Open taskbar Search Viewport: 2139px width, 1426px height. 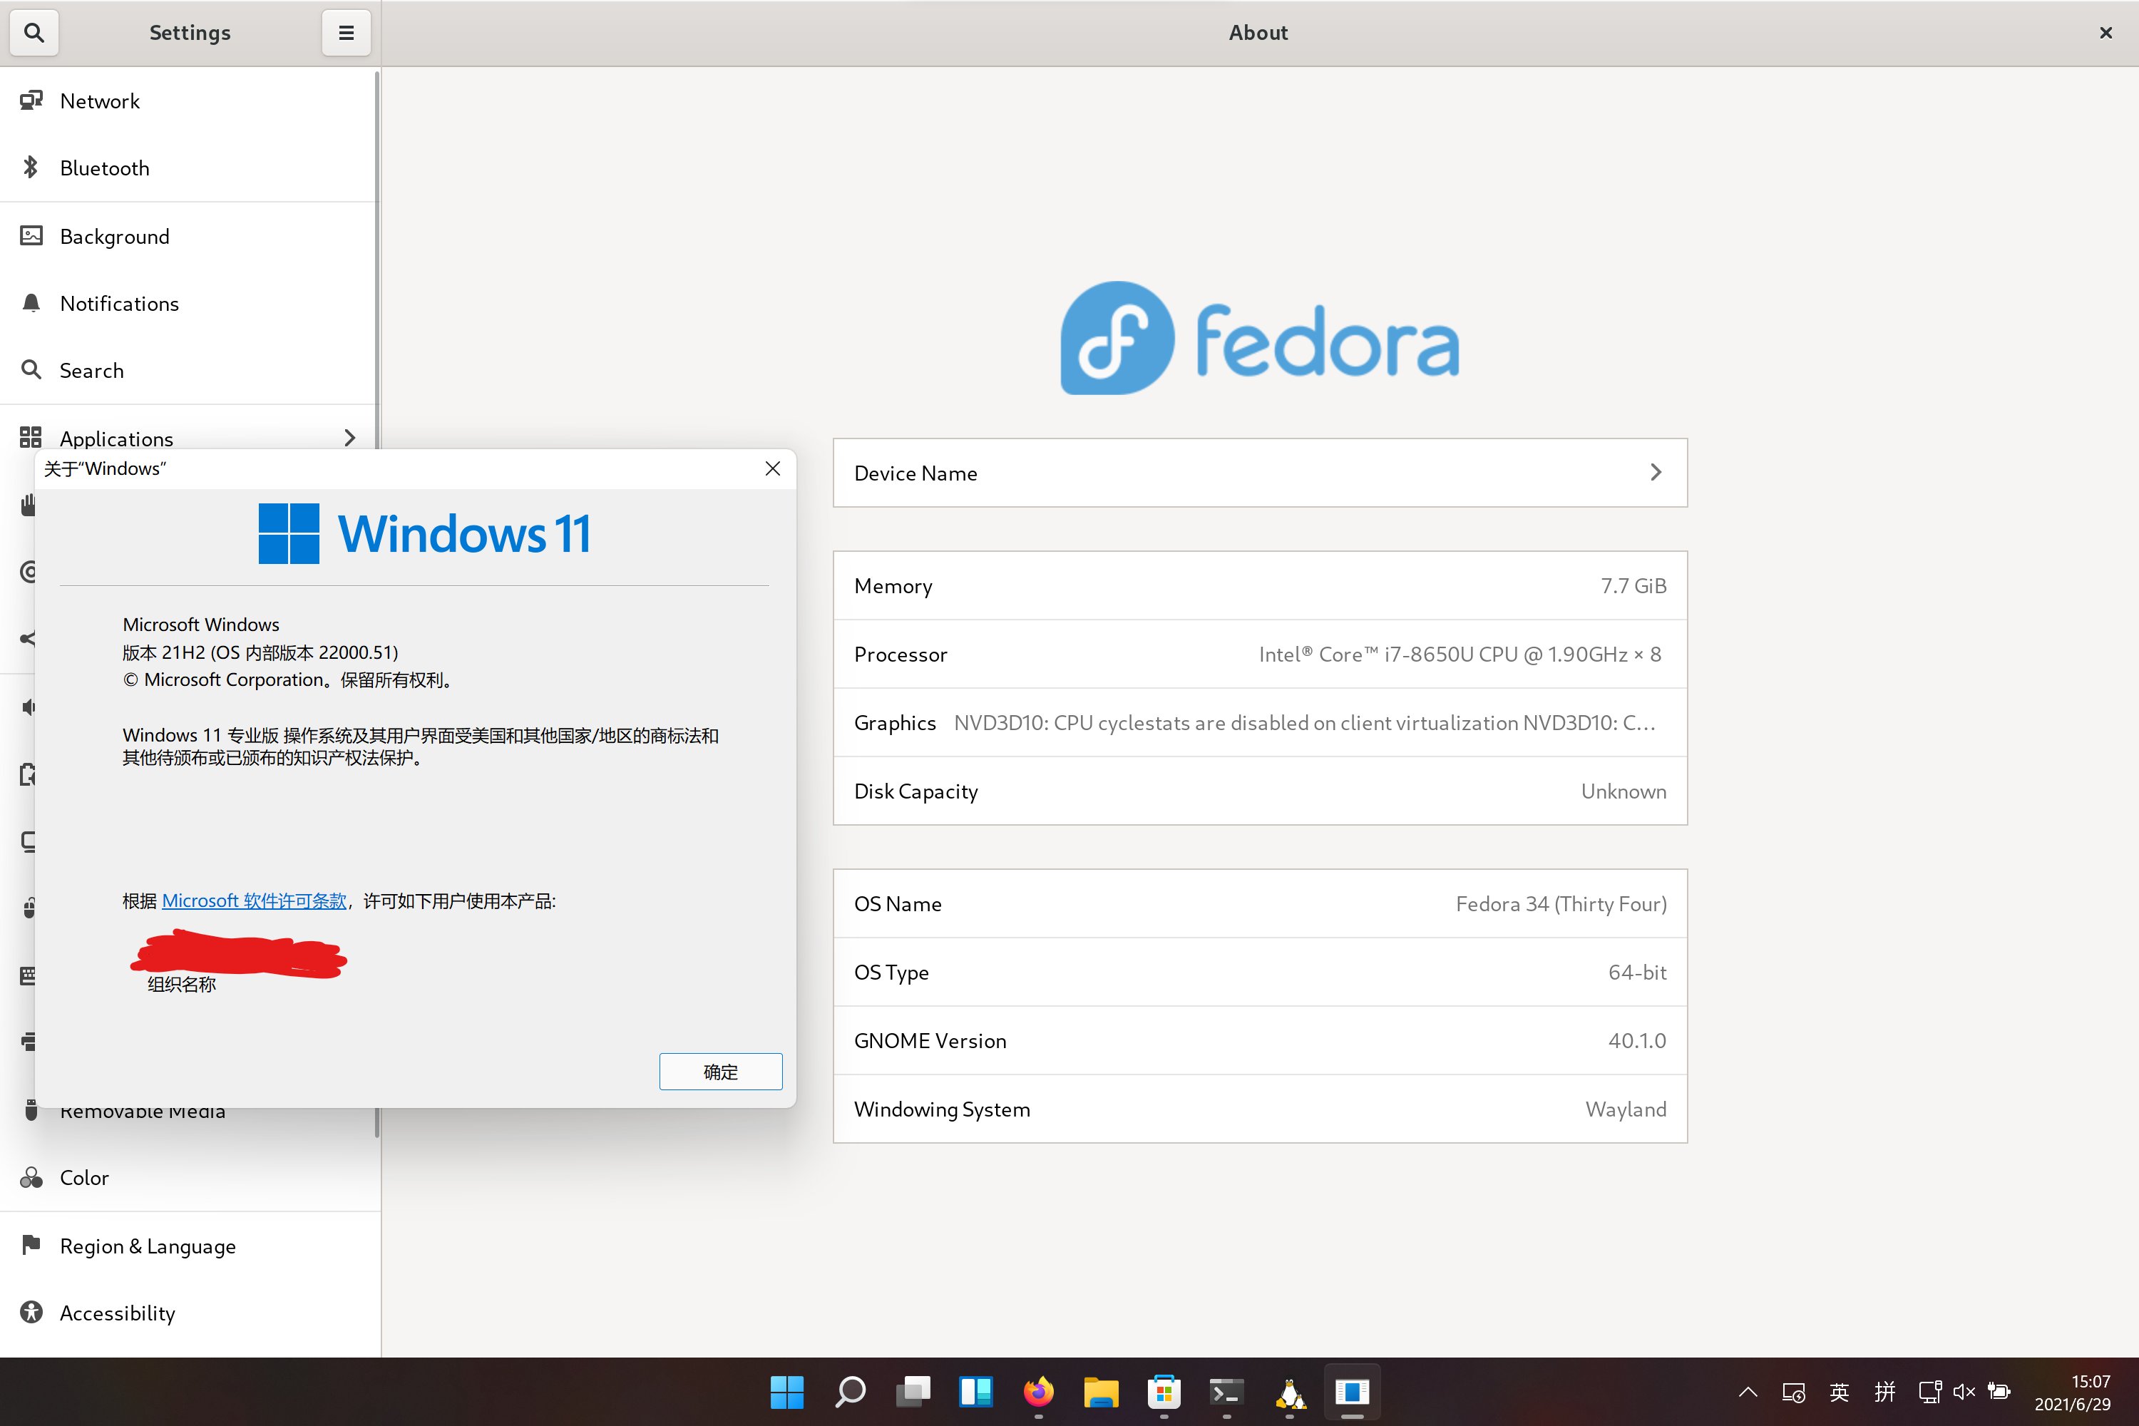tap(849, 1392)
